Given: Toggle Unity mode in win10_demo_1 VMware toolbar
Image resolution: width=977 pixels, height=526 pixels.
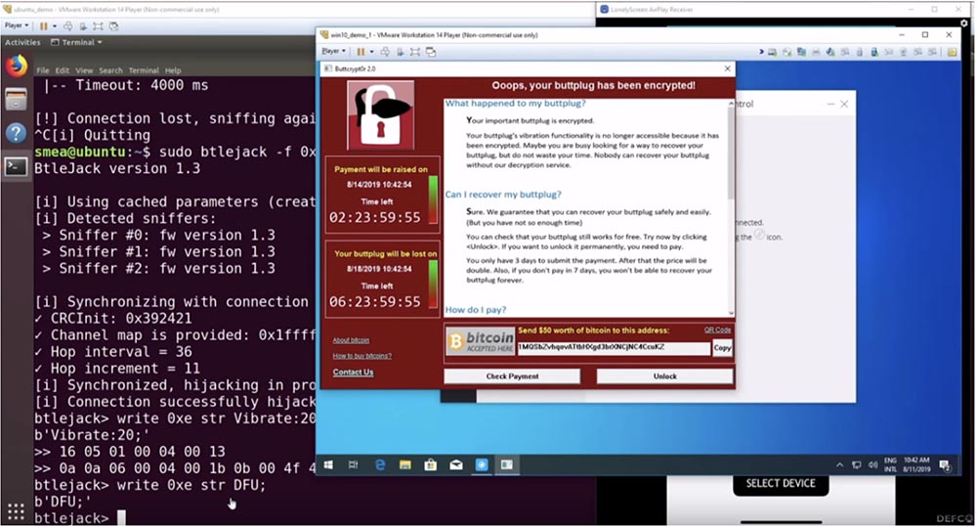Looking at the screenshot, I should tap(431, 52).
